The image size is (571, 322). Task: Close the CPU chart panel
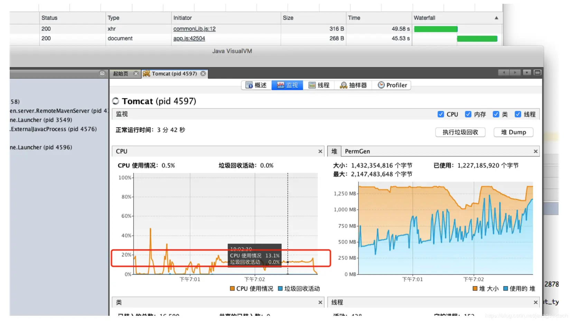[x=320, y=151]
